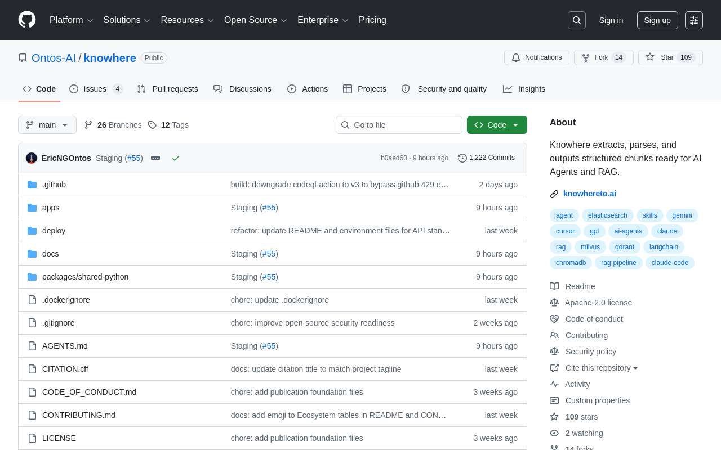This screenshot has height=450, width=721.
Task: Click the .github folder icon
Action: 32,184
